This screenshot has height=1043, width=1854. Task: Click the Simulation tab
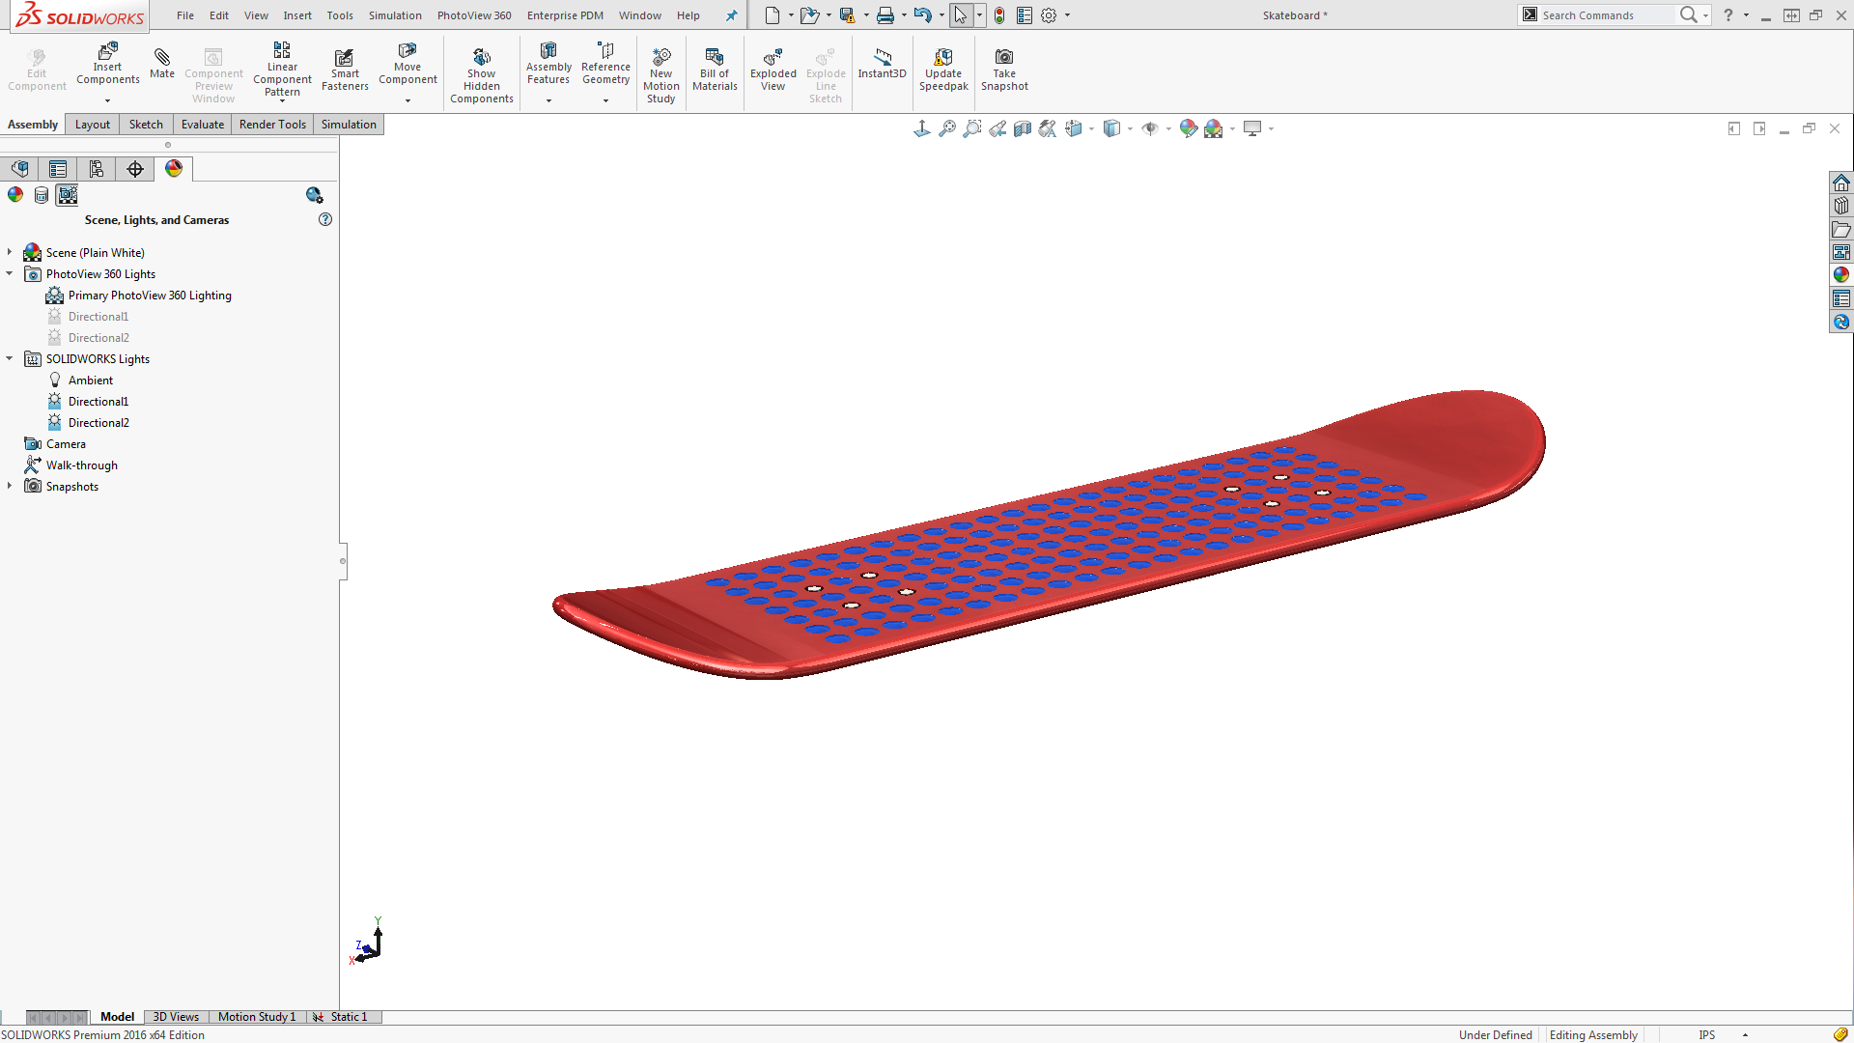(348, 125)
